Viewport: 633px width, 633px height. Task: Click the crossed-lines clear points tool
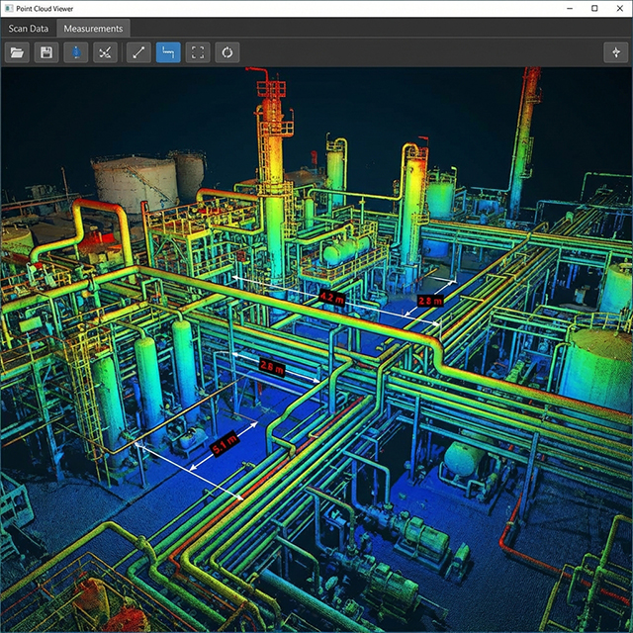tap(104, 52)
